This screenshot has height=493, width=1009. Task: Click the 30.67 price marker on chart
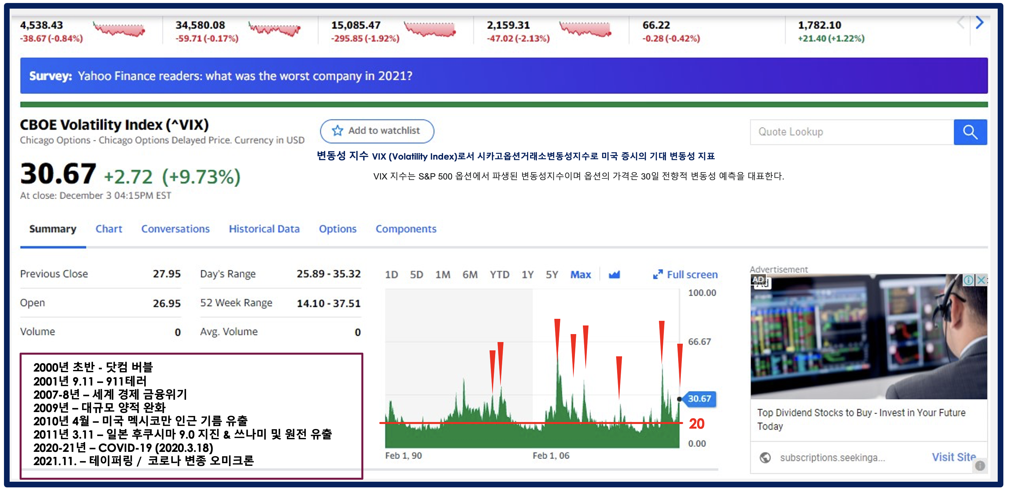[699, 399]
